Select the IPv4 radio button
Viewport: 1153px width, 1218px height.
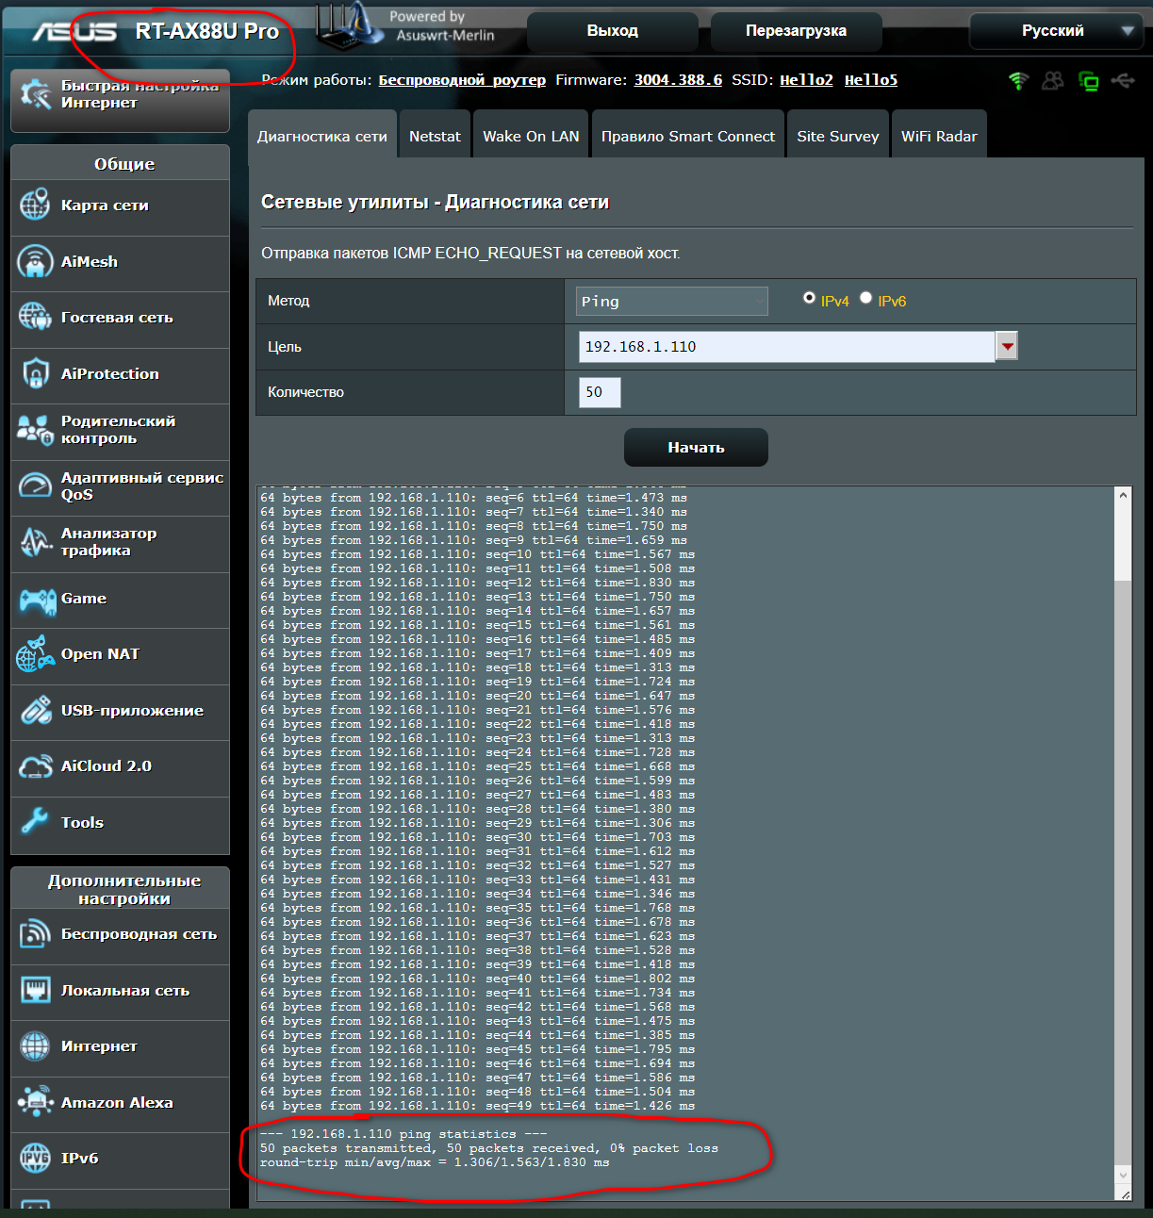pos(809,298)
